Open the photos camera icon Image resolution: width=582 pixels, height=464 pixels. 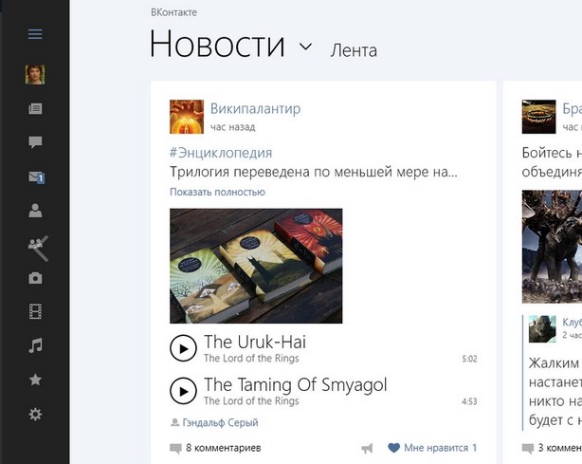35,278
